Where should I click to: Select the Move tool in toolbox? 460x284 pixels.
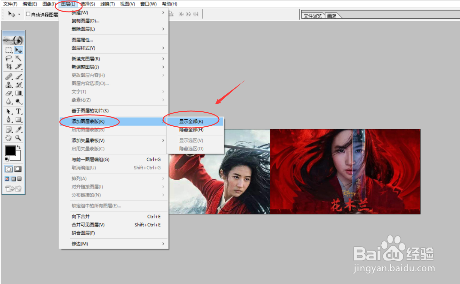(x=19, y=50)
